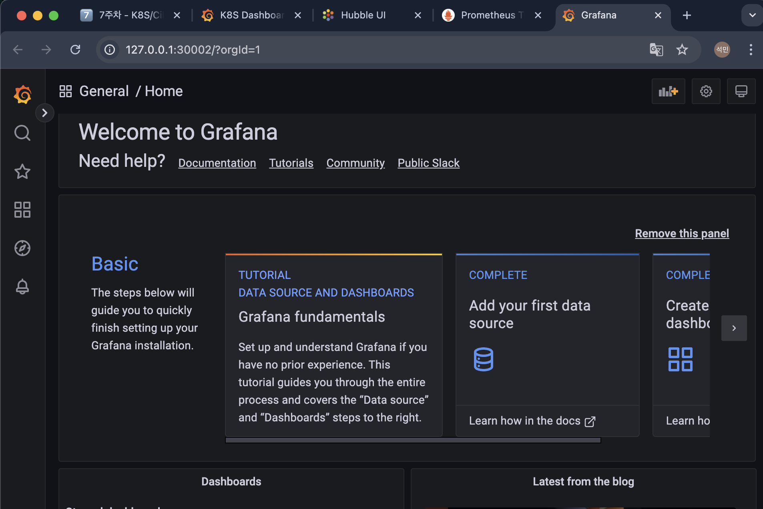Open the Dashboards grid icon in sidebar

[x=22, y=210]
